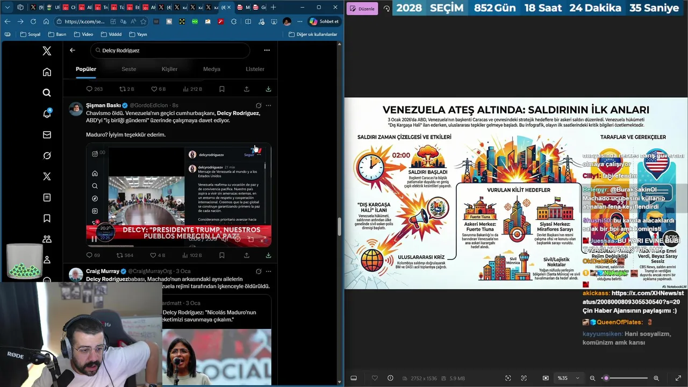Open Notifications bell in the X sidebar
This screenshot has height=387, width=688.
pos(47,113)
